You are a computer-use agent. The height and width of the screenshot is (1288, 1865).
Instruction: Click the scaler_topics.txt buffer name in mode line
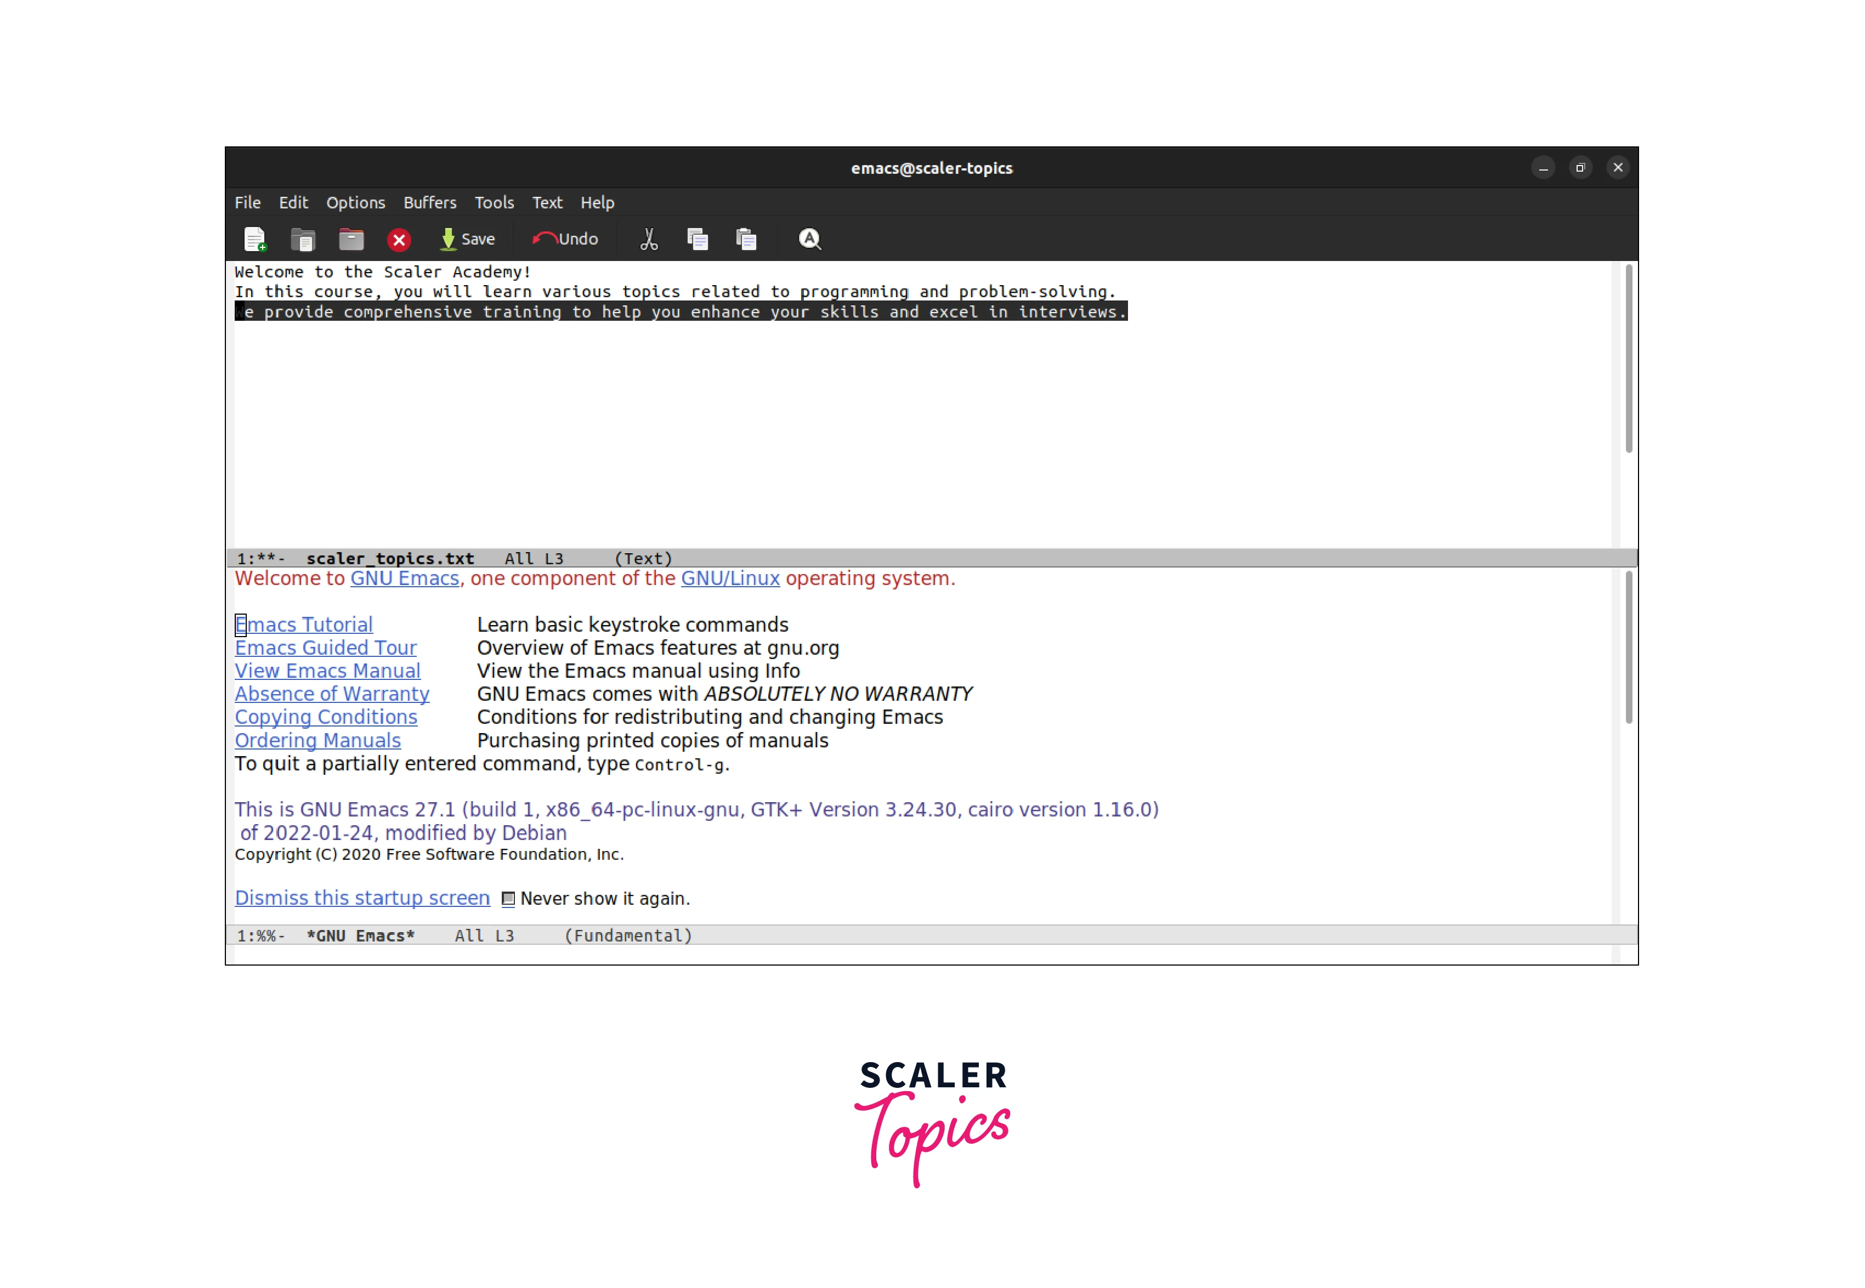point(390,558)
